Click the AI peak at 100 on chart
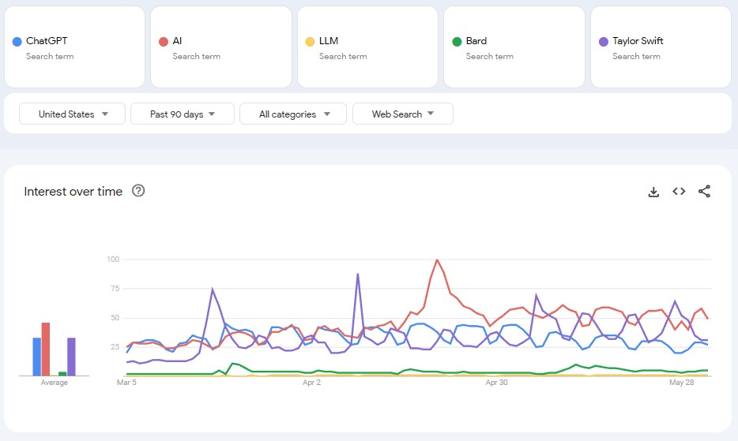 coord(437,260)
